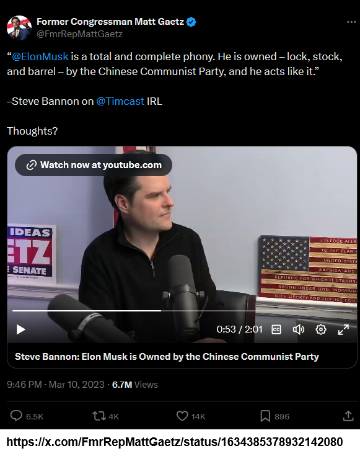Expand video to fullscreen
360x456 pixels.
[x=343, y=329]
